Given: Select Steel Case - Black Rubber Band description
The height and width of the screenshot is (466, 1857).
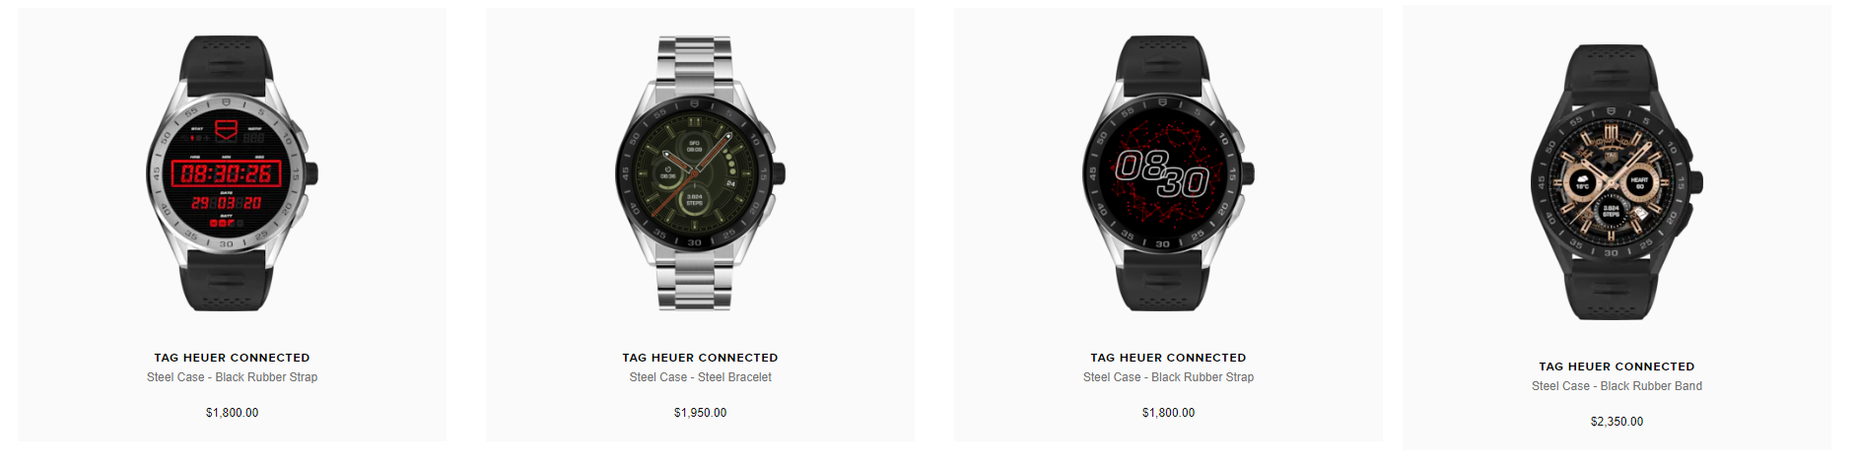Looking at the screenshot, I should tap(1616, 386).
